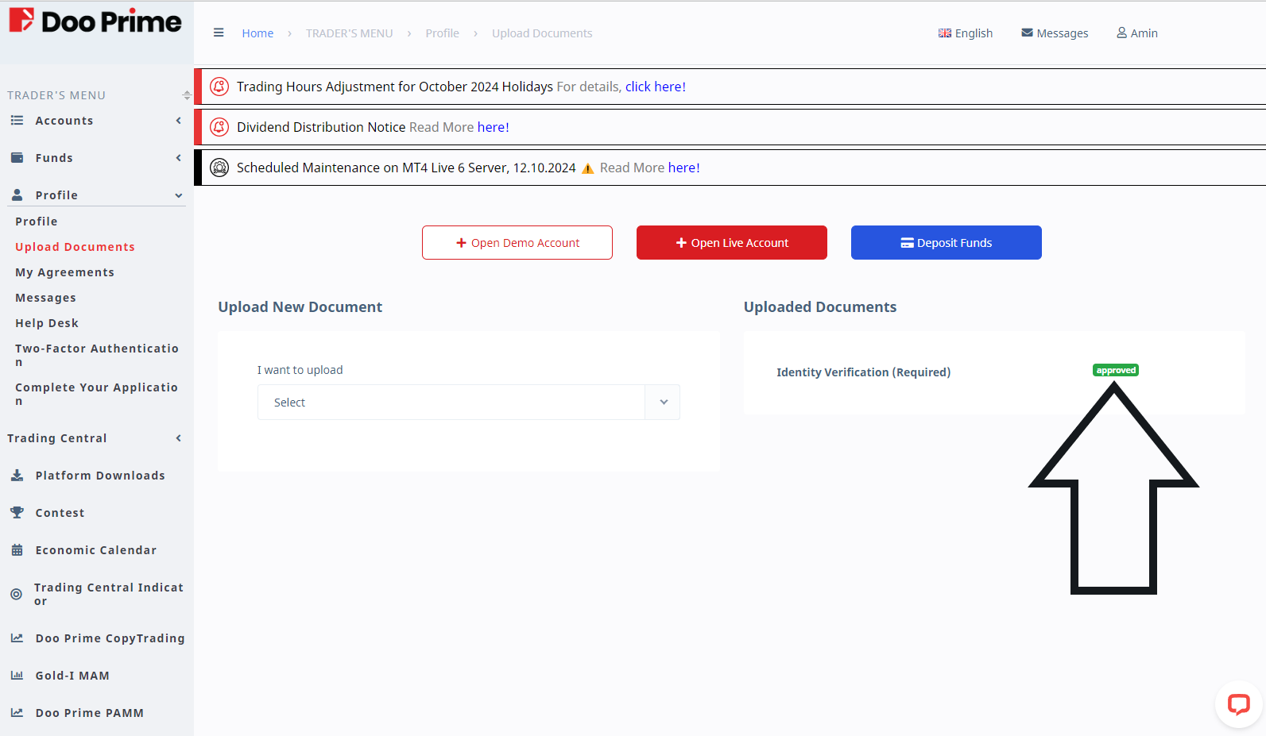Click the Platform Downloads download icon
The height and width of the screenshot is (736, 1266).
(17, 476)
